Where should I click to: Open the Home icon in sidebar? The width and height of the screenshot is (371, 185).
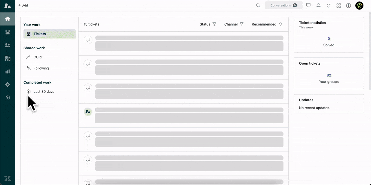point(8,19)
